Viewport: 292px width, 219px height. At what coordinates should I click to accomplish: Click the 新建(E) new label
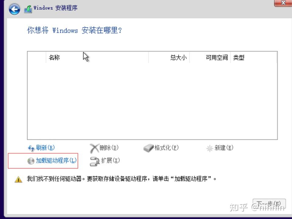(x=224, y=148)
